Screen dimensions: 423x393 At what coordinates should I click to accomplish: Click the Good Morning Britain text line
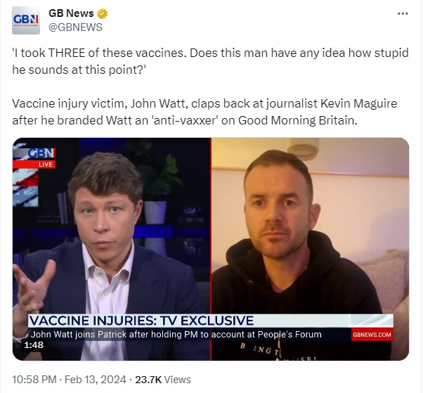(x=185, y=121)
